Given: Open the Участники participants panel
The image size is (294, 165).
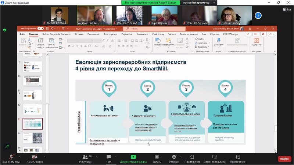Looking at the screenshot, I should [x=85, y=157].
